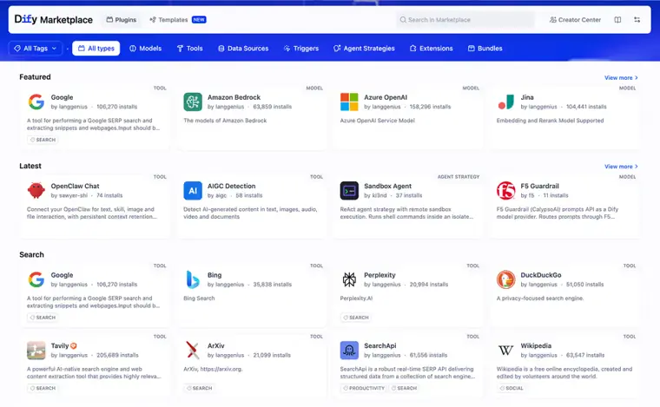
Task: Click 'Embedding and Rerank Model Supported' text
Action: [x=550, y=121]
